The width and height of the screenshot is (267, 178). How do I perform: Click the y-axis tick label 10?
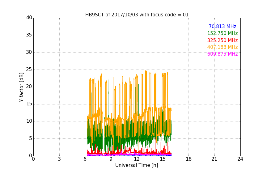click(x=29, y=121)
